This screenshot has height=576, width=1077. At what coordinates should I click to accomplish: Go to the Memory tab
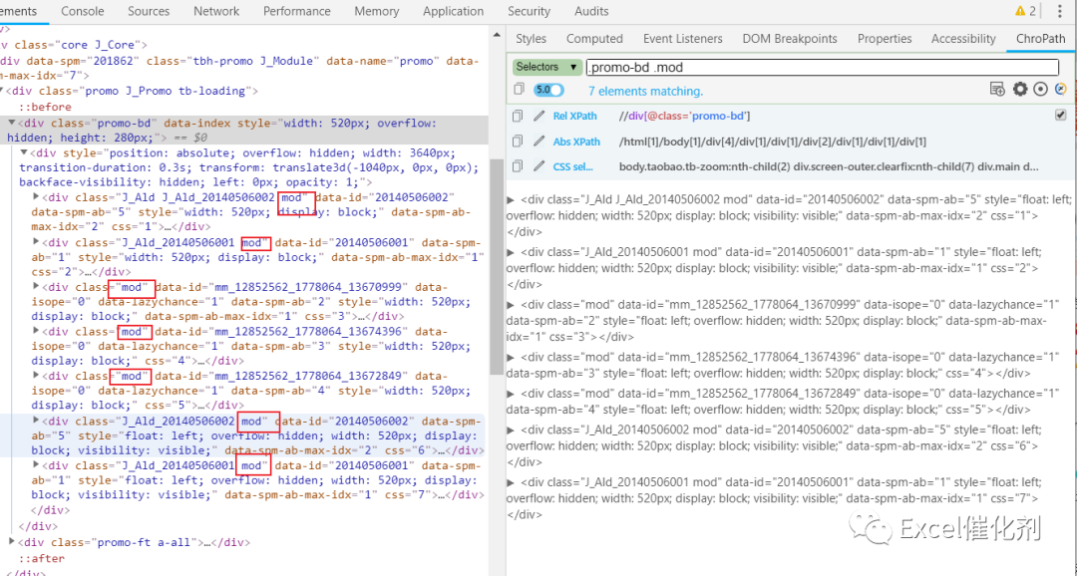[376, 11]
